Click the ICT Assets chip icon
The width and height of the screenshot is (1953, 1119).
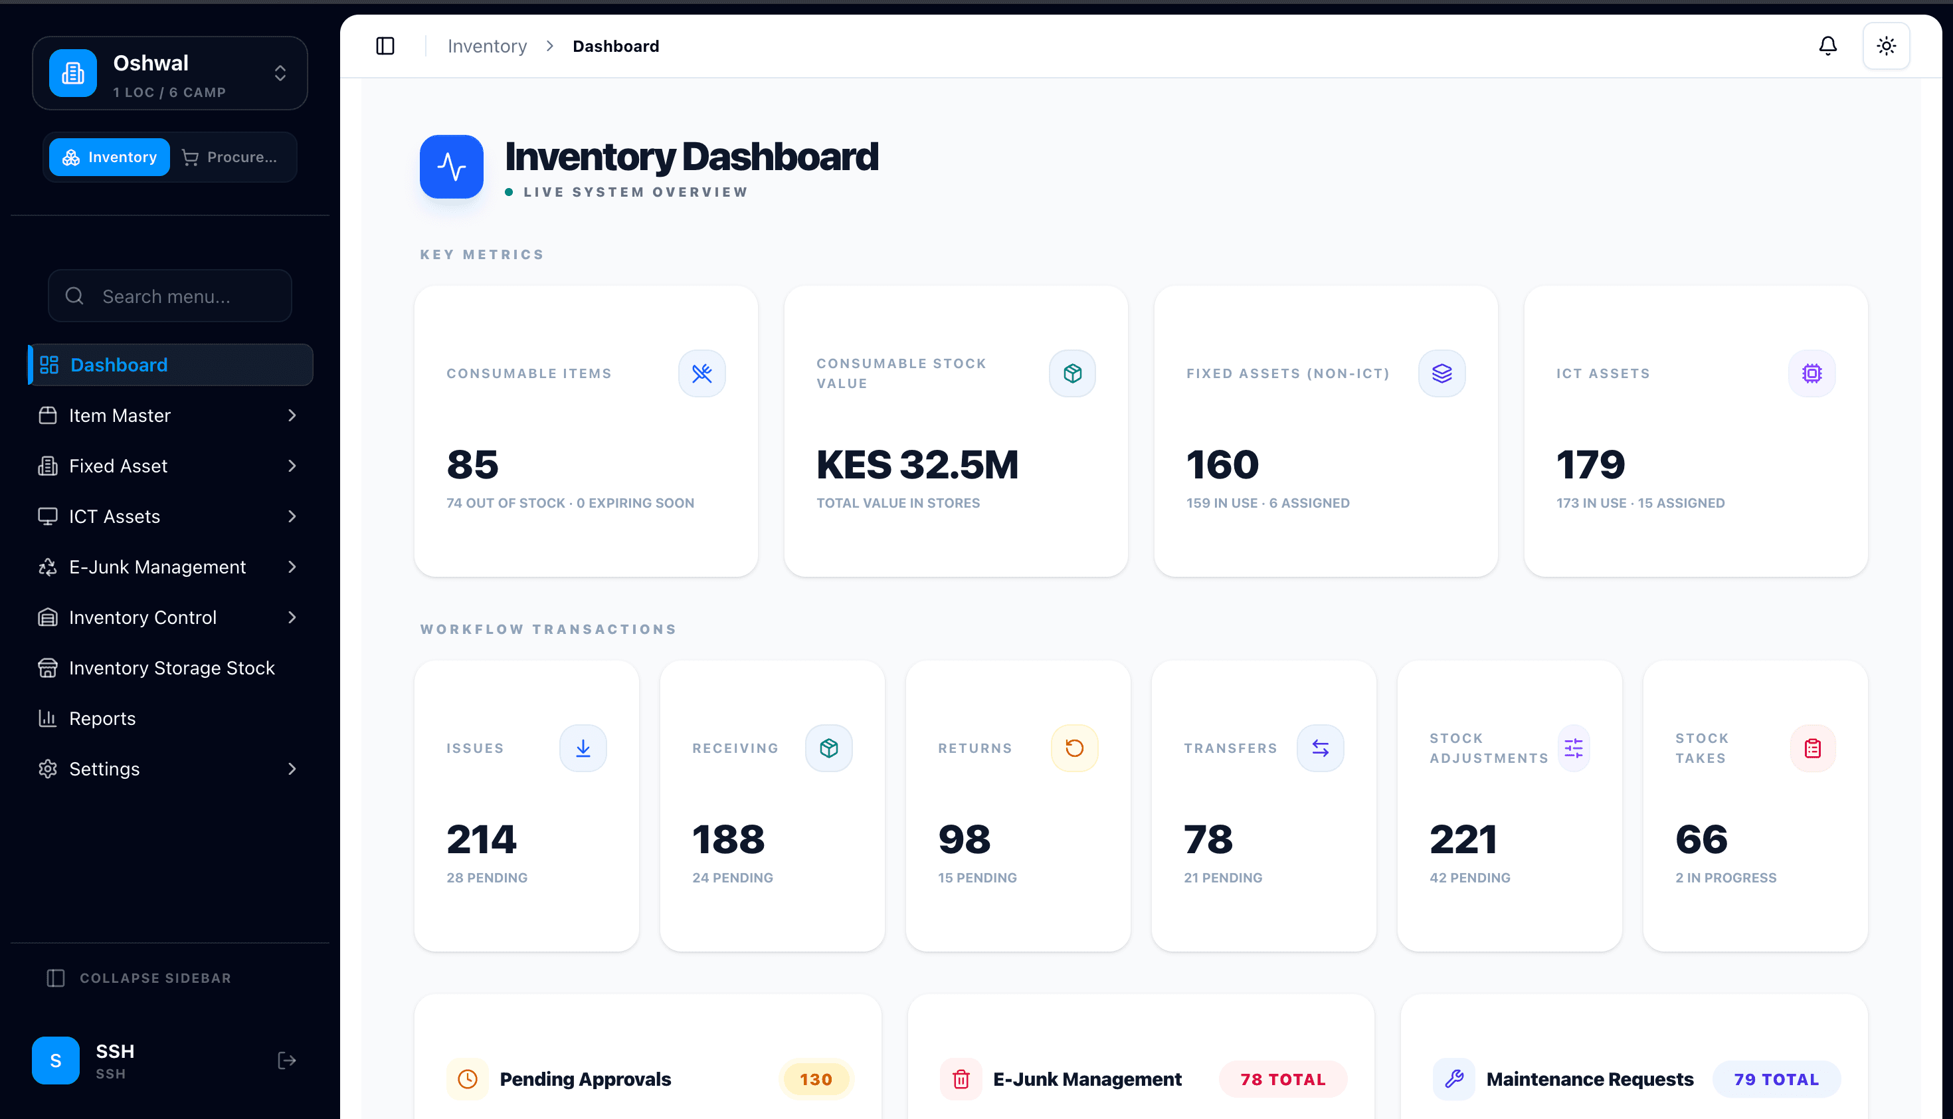click(x=1812, y=373)
